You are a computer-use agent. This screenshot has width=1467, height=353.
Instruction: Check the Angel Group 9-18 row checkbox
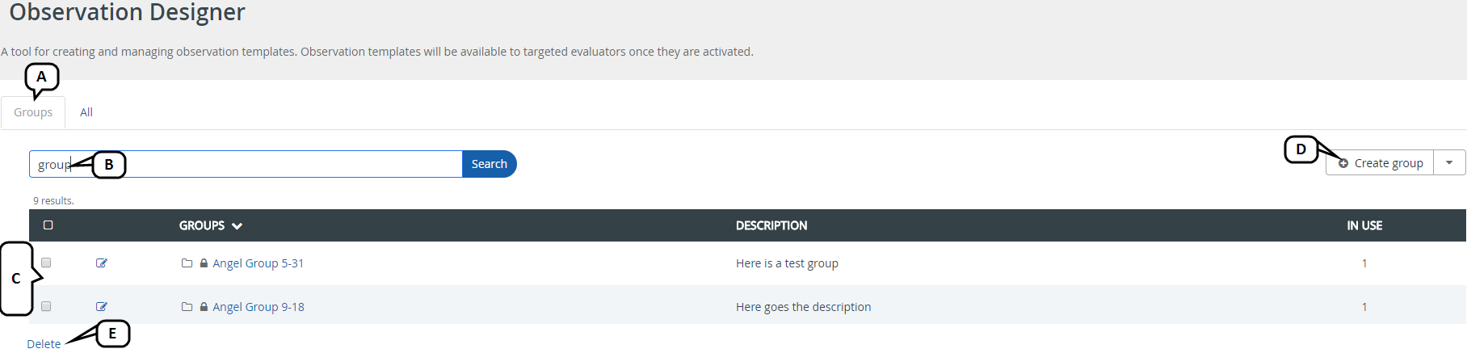tap(46, 306)
